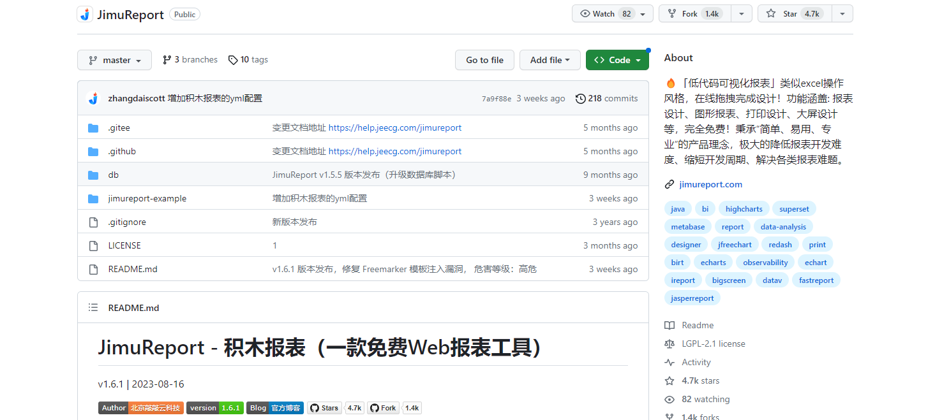Open the jimureport-example folder
The width and height of the screenshot is (935, 420).
147,199
